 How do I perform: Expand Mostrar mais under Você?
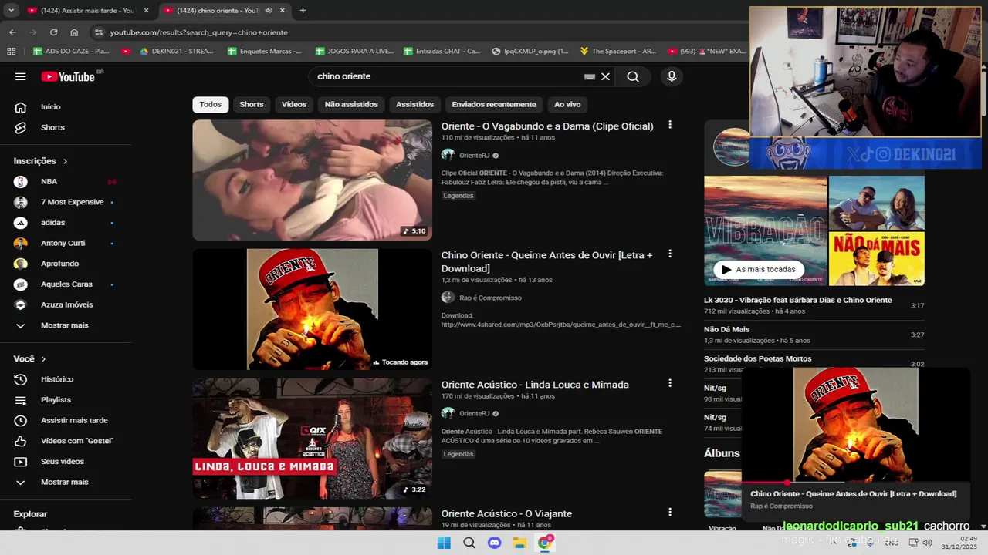[66, 482]
